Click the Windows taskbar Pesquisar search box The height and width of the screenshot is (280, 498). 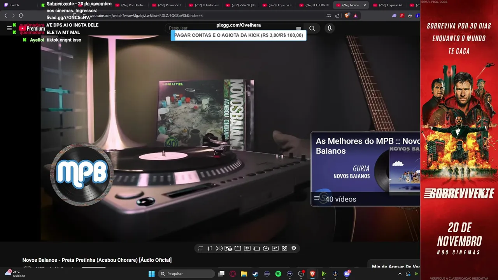click(x=187, y=274)
